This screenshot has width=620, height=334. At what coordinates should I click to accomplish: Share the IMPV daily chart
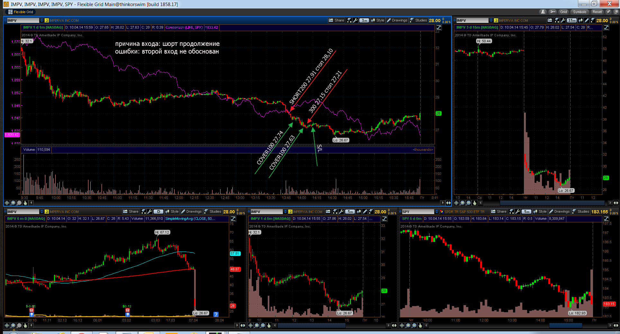tap(130, 211)
